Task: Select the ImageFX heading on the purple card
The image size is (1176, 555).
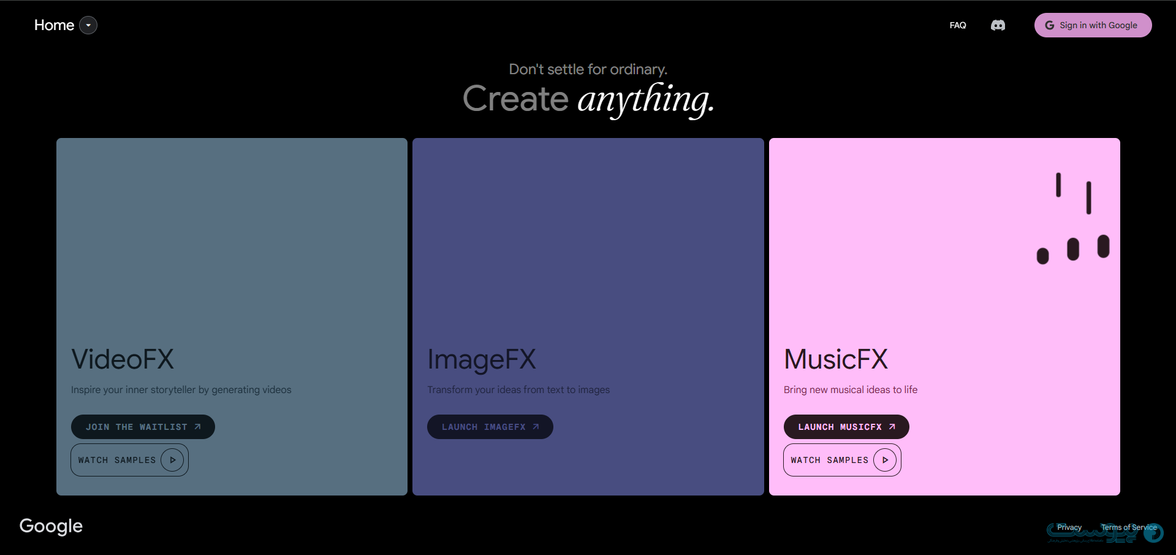Action: coord(482,359)
